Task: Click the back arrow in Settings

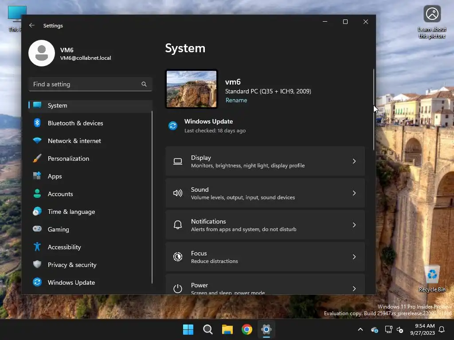Action: tap(32, 25)
